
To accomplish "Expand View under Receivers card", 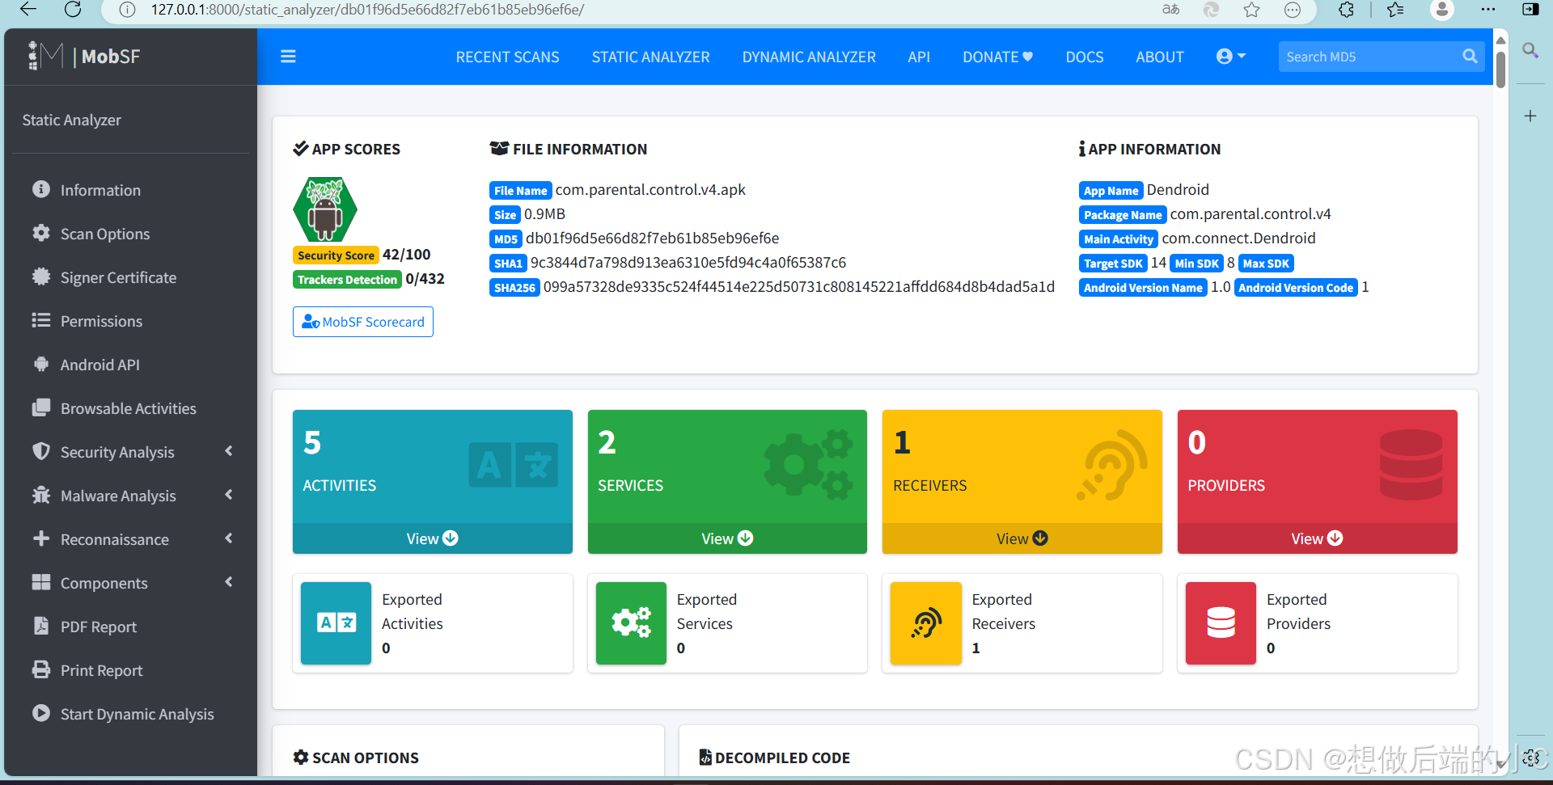I will coord(1022,538).
